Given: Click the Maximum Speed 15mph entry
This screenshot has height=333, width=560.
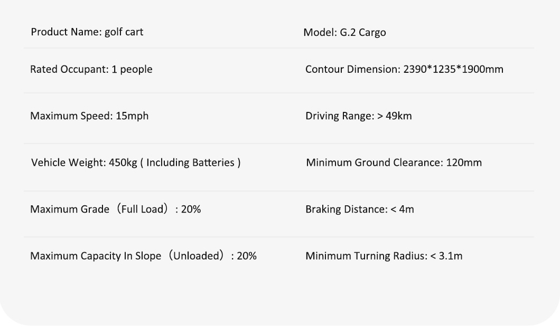Looking at the screenshot, I should click(89, 116).
